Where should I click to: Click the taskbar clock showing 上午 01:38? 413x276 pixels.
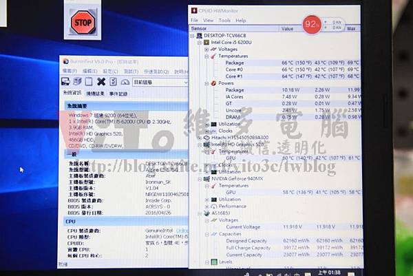329,273
